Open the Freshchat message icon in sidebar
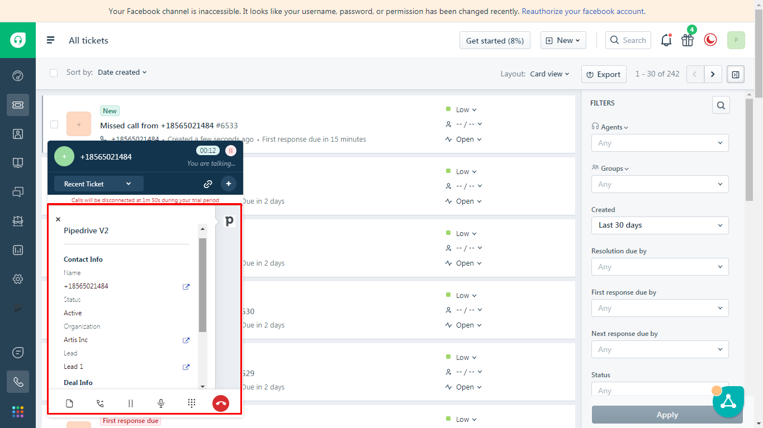763x428 pixels. click(18, 353)
